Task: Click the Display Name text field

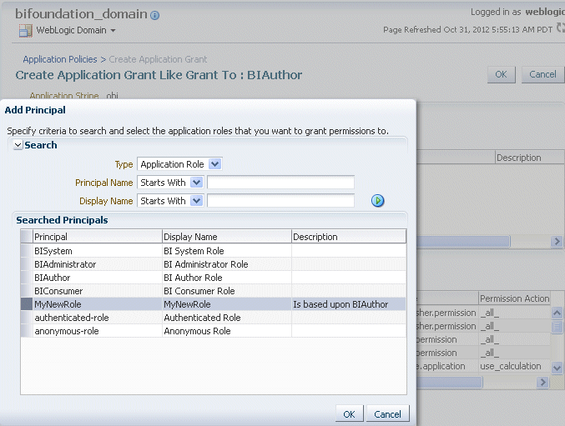Action: pos(280,201)
